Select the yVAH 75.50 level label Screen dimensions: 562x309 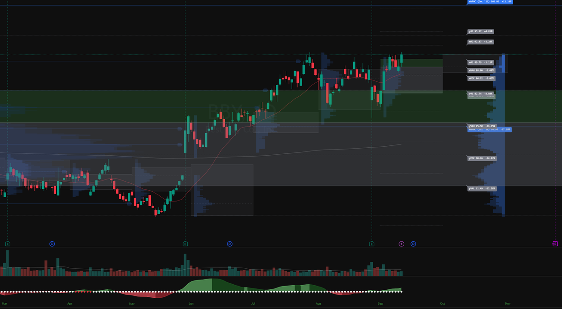(482, 126)
